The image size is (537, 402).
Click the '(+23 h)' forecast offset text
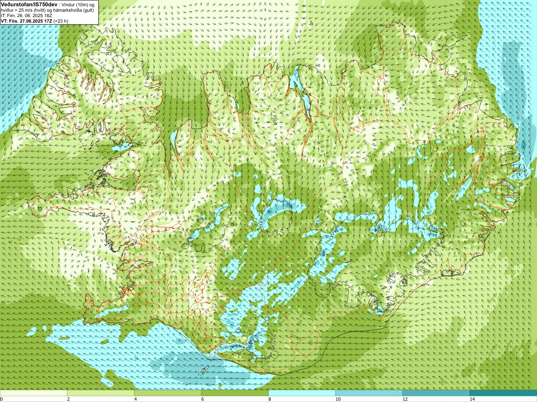pyautogui.click(x=61, y=21)
